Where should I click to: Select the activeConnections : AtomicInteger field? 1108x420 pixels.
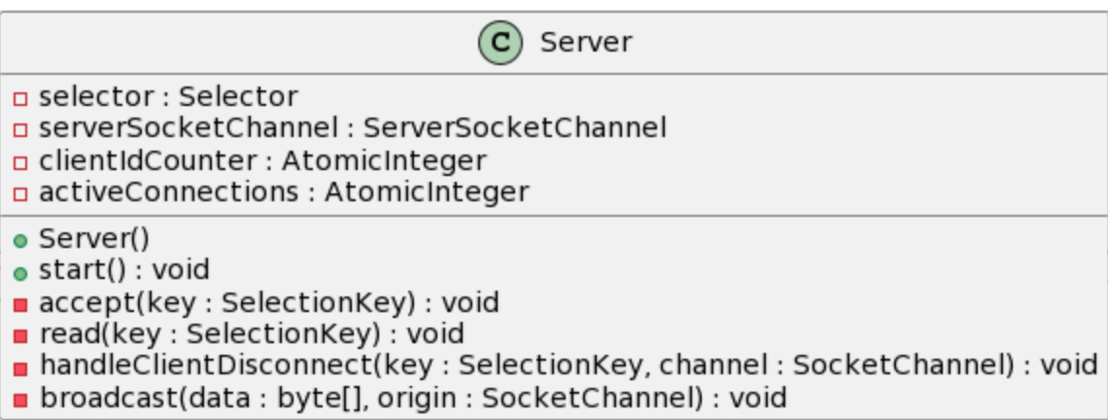[283, 192]
